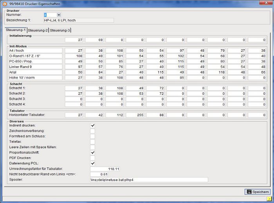Image resolution: width=274 pixels, height=203 pixels.
Task: Switch to the Steuerung-2 tab
Action: point(38,31)
